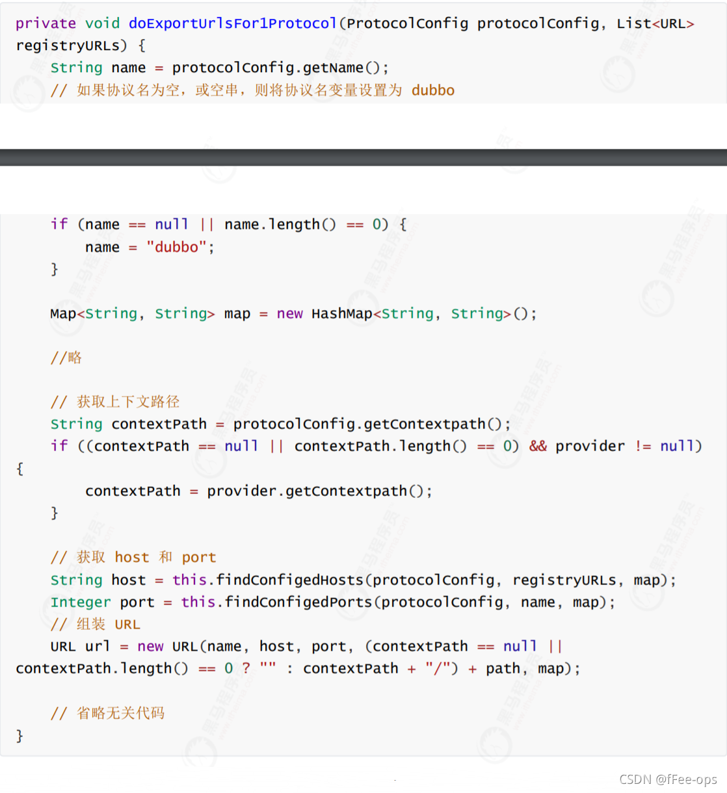The width and height of the screenshot is (727, 793).
Task: Click the "//略" comment
Action: (66, 358)
